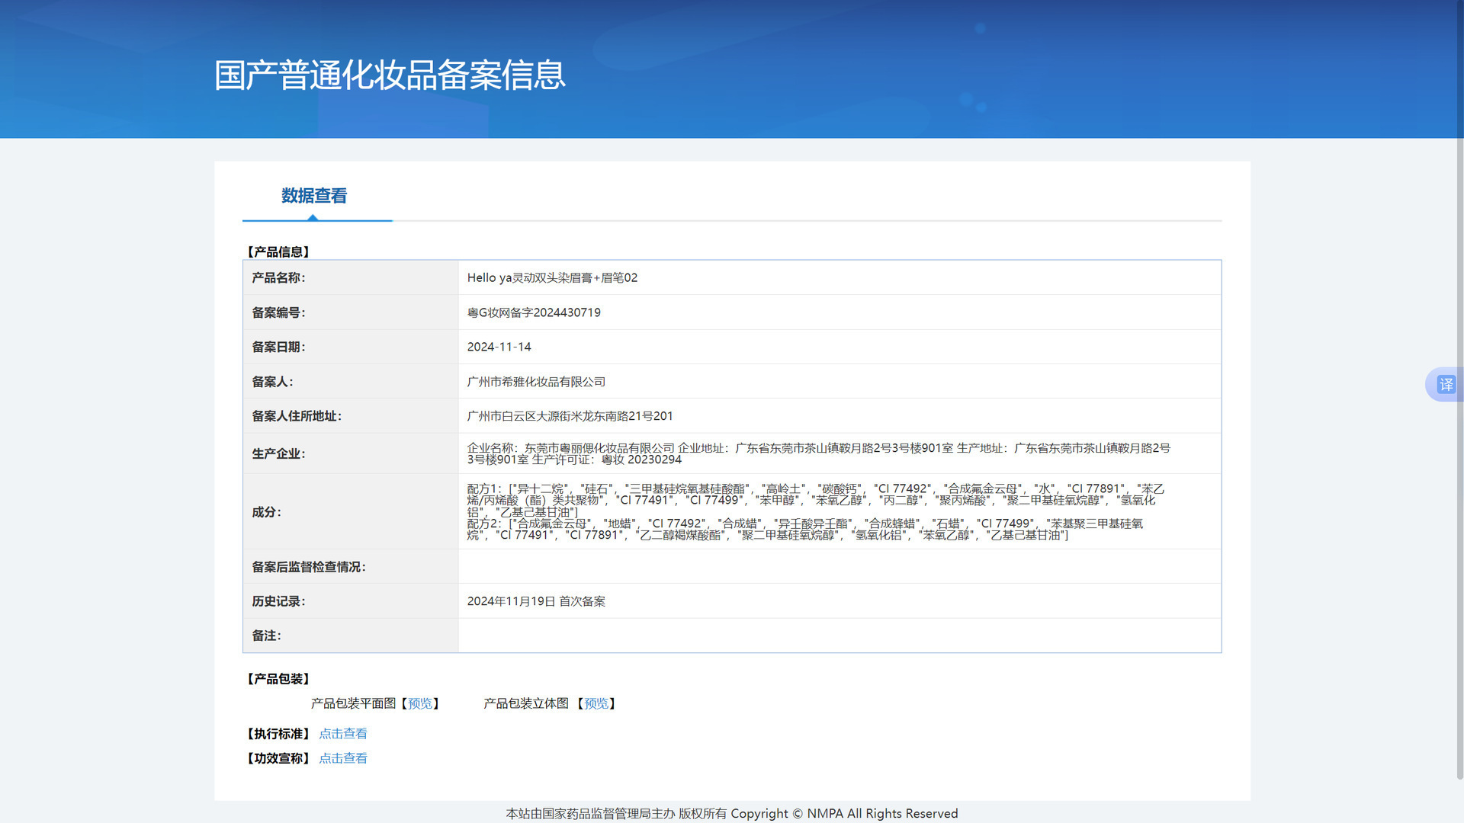This screenshot has width=1464, height=823.
Task: Preview the 产品包装立体图 image
Action: (596, 703)
